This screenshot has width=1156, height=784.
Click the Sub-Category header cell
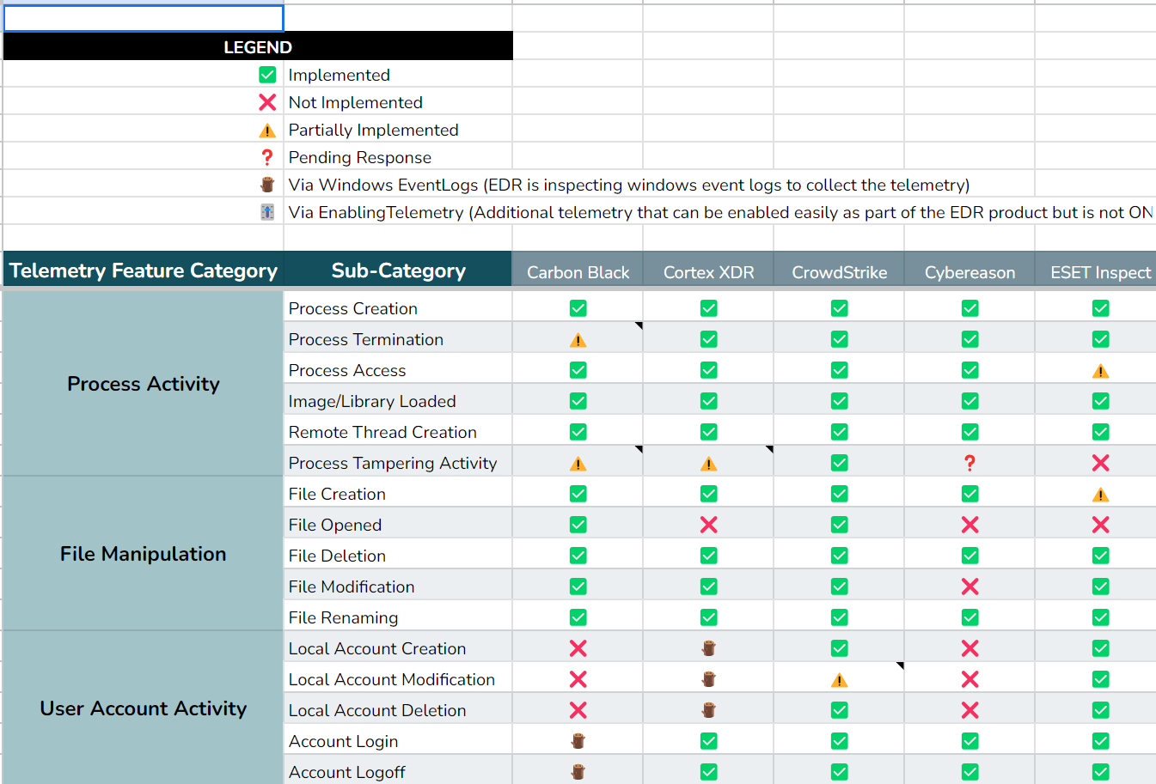click(x=398, y=269)
